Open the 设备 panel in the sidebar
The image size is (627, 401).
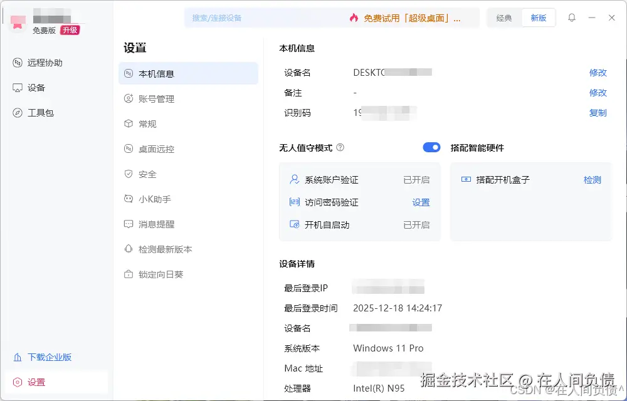(32, 88)
